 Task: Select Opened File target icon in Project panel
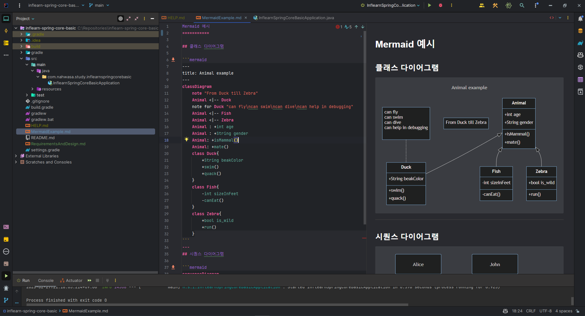click(121, 19)
